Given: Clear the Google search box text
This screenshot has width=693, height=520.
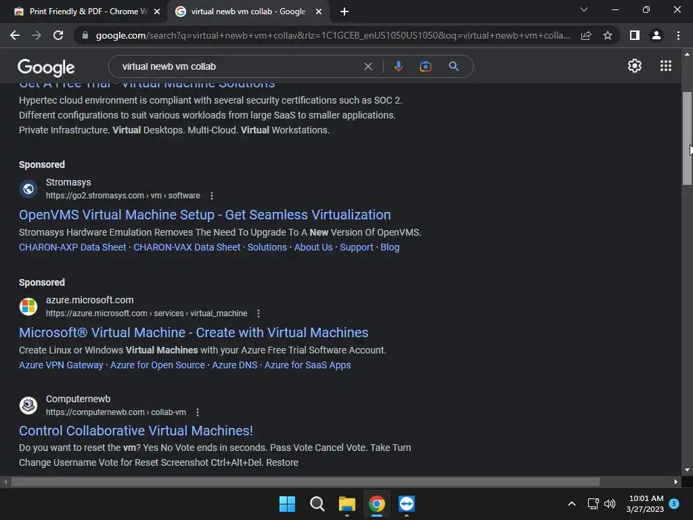Looking at the screenshot, I should click(x=367, y=66).
